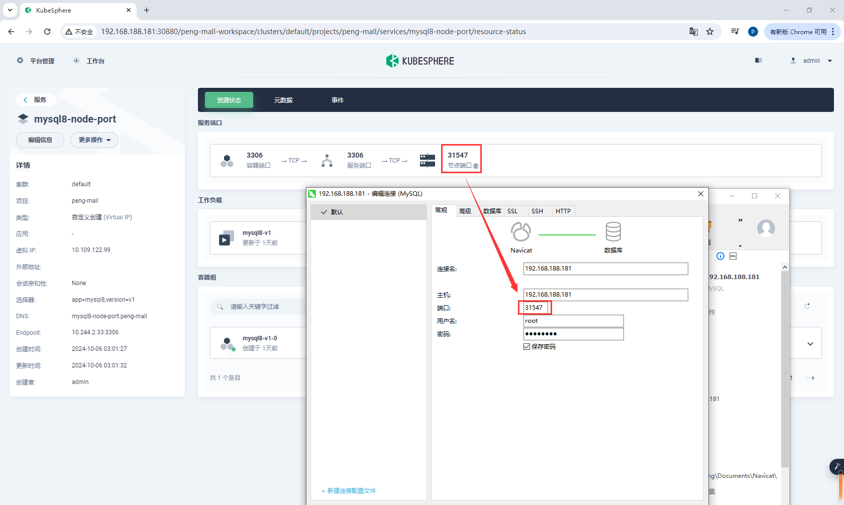This screenshot has height=505, width=844.
Task: Switch to the SSL tab
Action: (512, 211)
